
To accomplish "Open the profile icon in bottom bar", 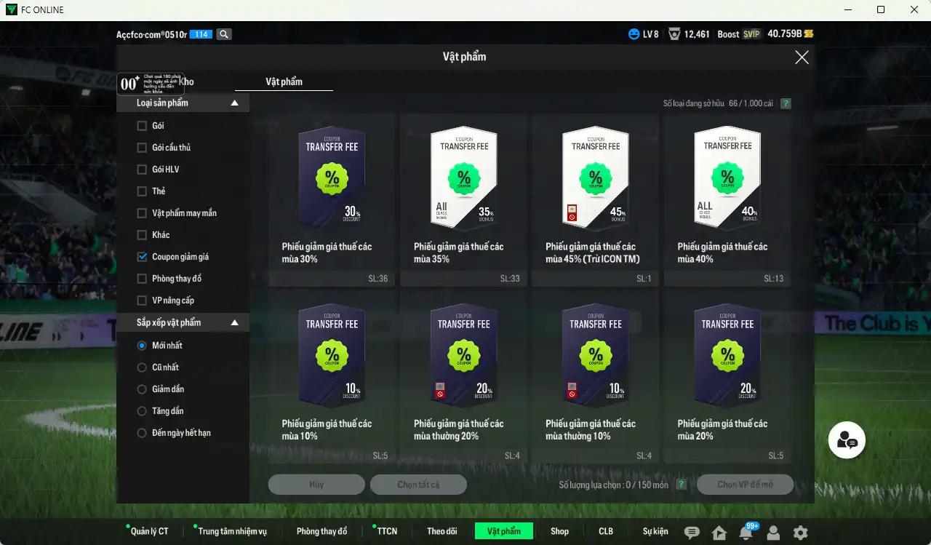I will point(773,533).
